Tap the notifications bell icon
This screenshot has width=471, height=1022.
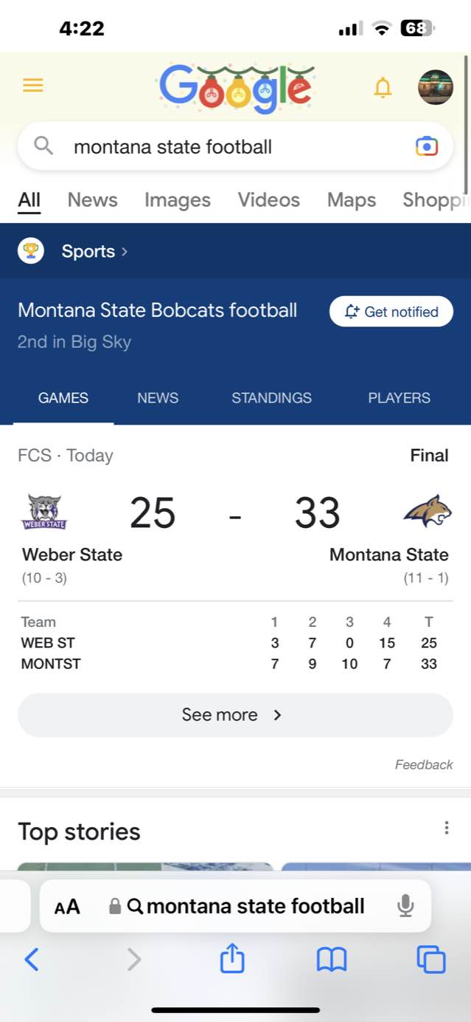(x=383, y=88)
